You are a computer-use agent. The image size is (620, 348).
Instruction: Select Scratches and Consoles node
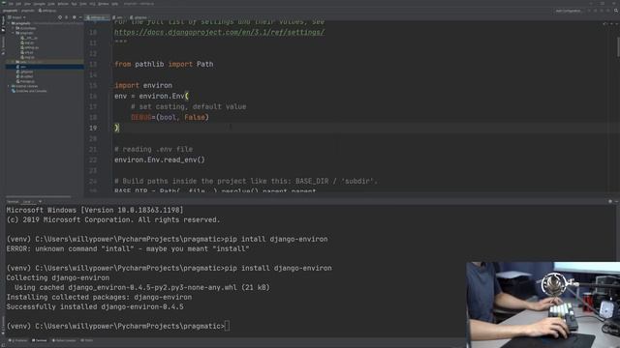(x=29, y=91)
